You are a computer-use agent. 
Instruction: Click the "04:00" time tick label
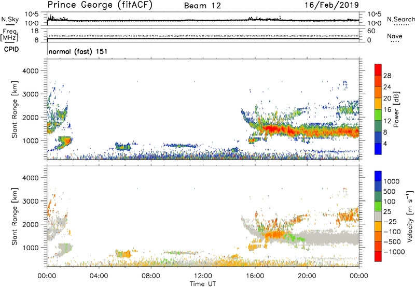pos(99,276)
